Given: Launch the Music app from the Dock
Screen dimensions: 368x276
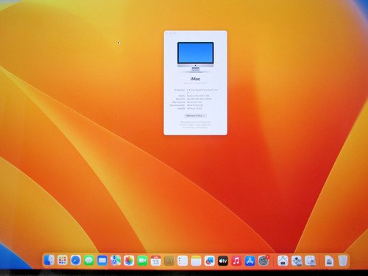Looking at the screenshot, I should (236, 261).
